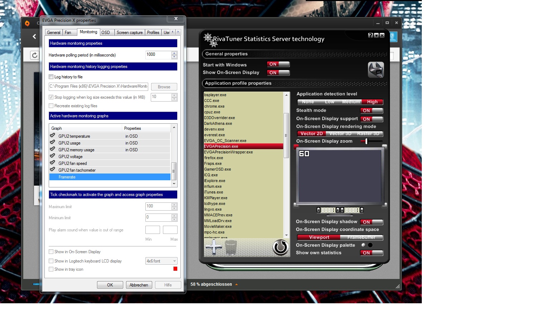
Task: Toggle Show On-Screen Display switch
Action: [278, 73]
